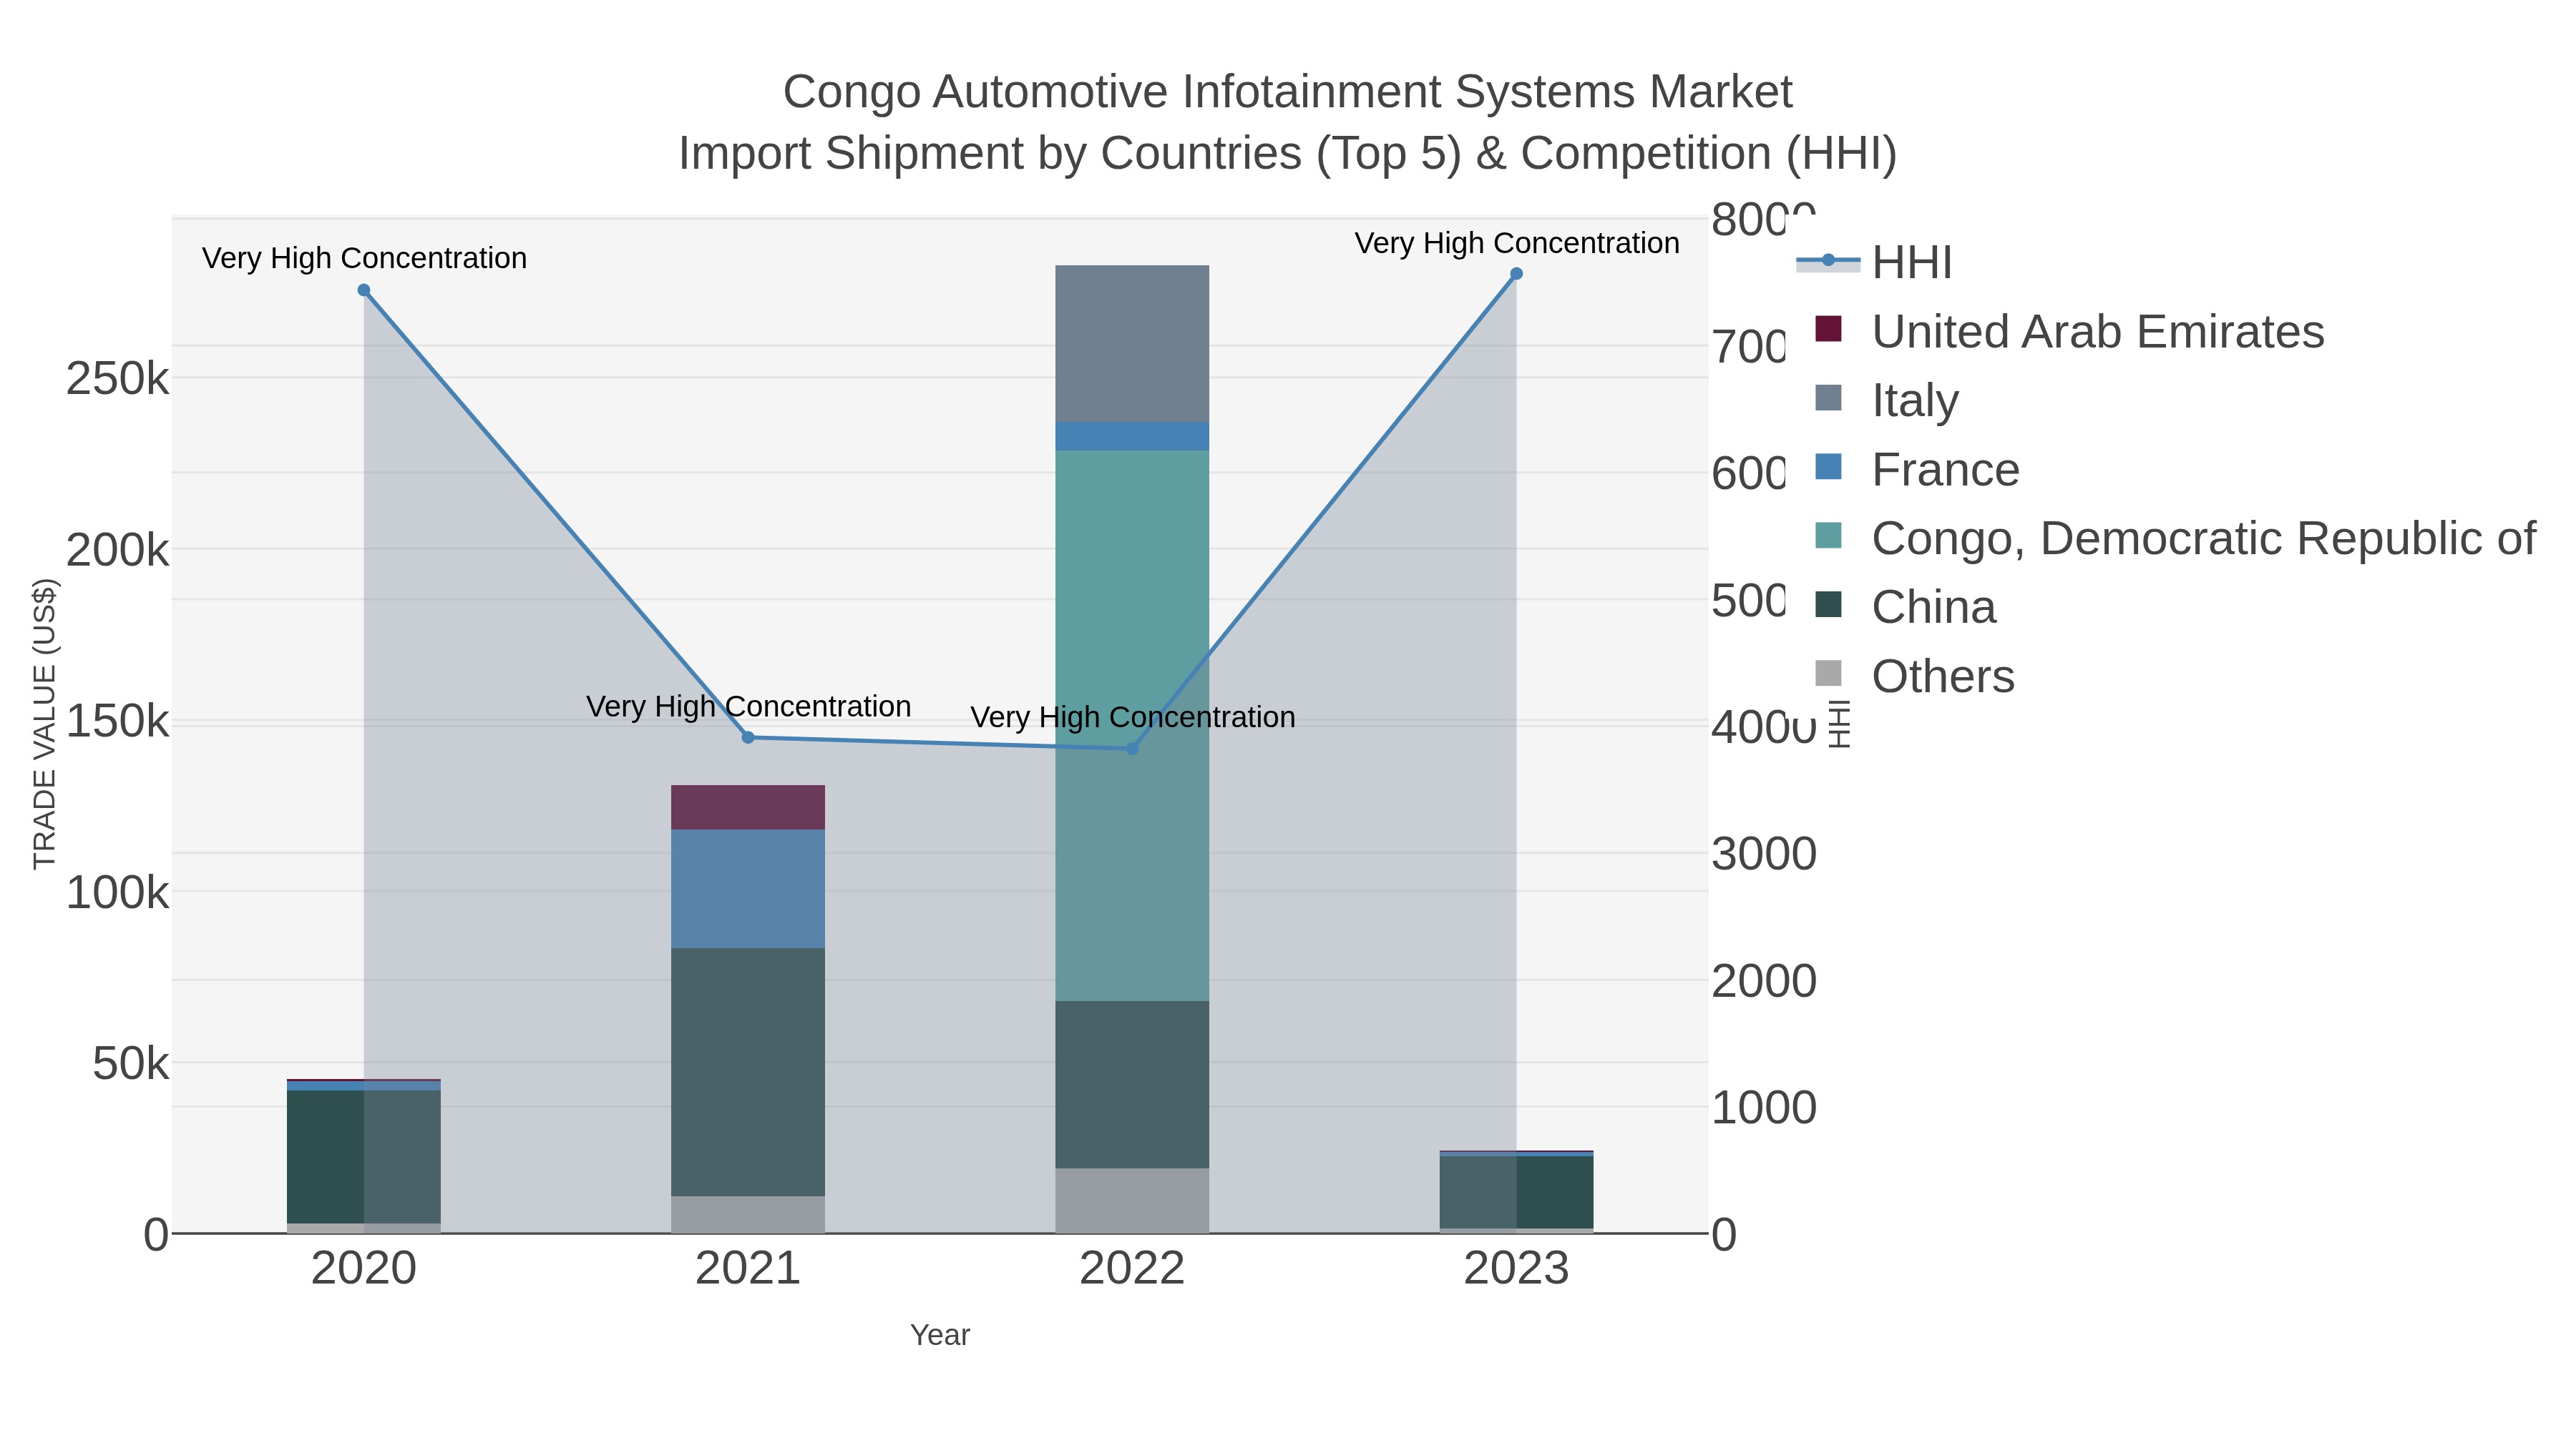
Task: Click the 'Very High Concentration' label above 2023
Action: pos(1517,243)
